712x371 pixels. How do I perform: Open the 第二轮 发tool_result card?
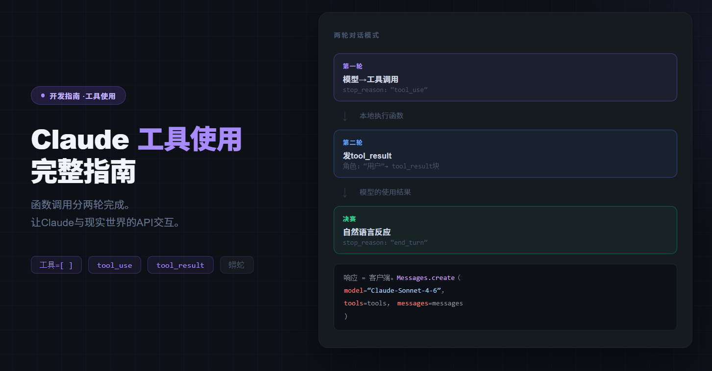(505, 154)
